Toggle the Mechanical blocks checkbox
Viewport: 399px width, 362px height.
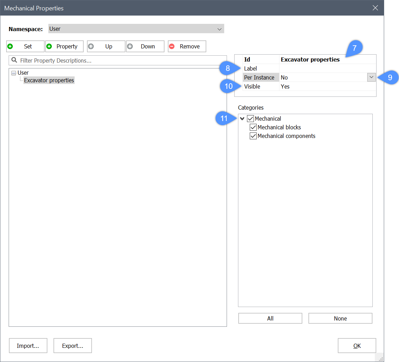click(x=253, y=127)
